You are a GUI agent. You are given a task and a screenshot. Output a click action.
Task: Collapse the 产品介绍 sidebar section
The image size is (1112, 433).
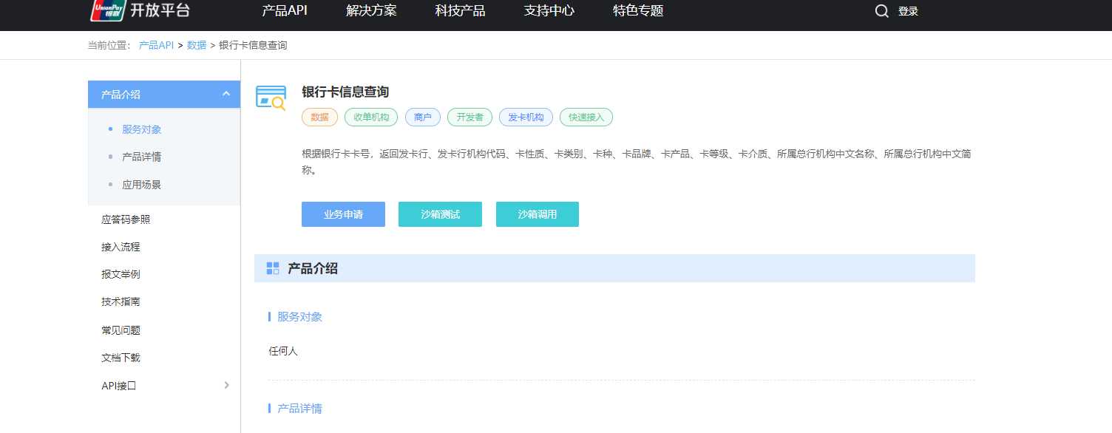click(228, 94)
